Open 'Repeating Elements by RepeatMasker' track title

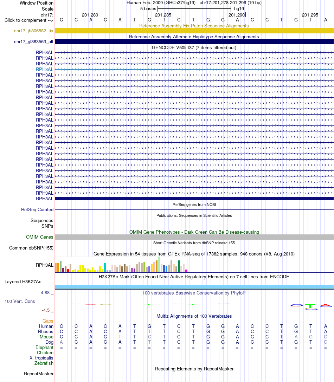tap(194, 369)
